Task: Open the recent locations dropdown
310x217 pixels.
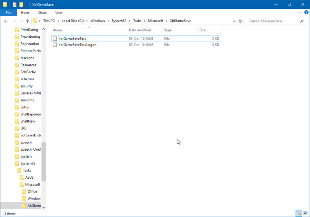Action: click(21, 21)
